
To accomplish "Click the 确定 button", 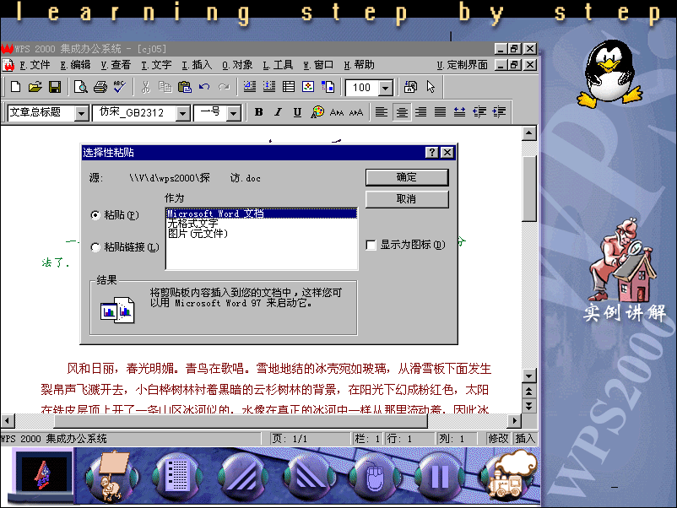I will (406, 177).
